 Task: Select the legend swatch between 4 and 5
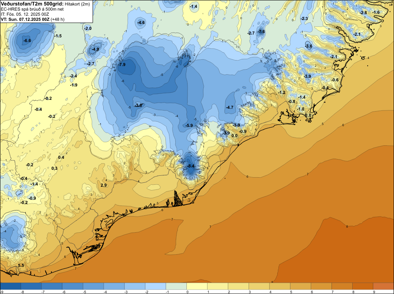point(280,286)
